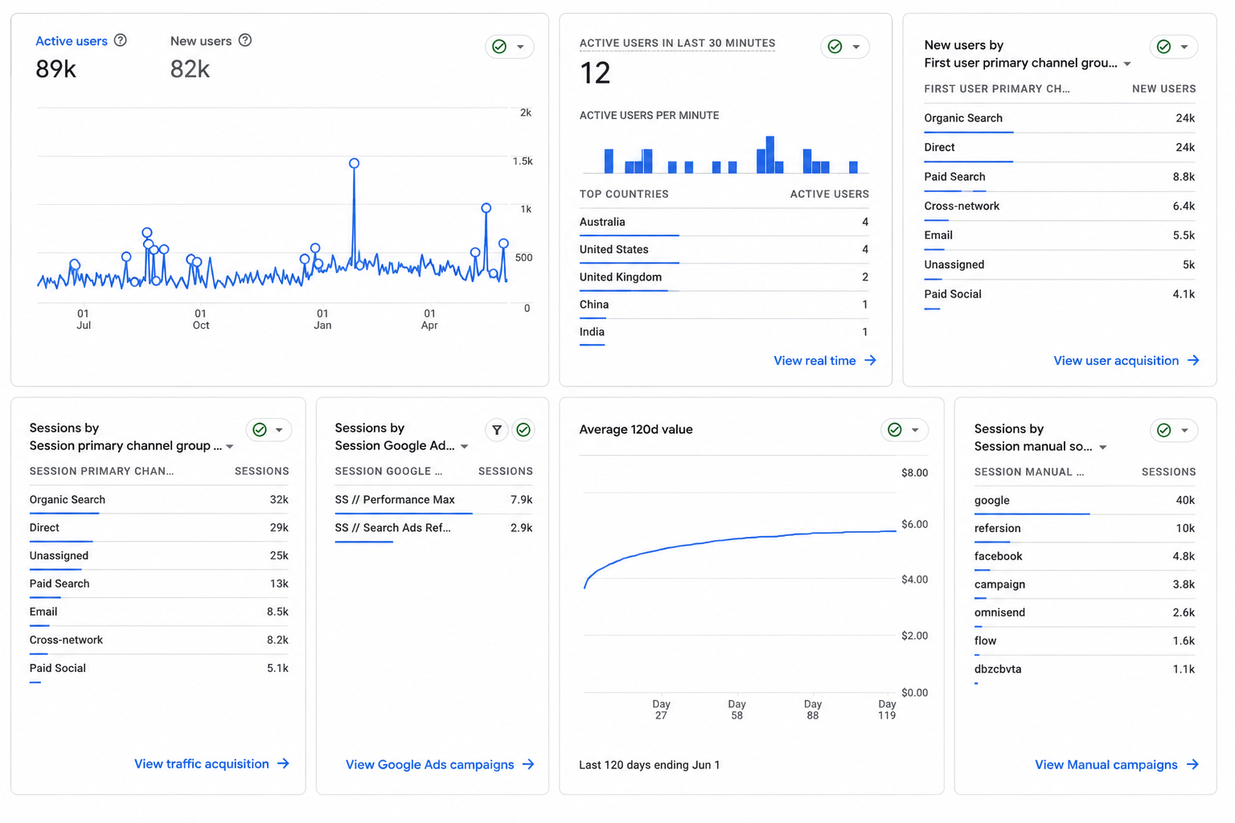Viewport: 1235px width, 823px height.
Task: Click the arrow icon next to View real time
Action: [x=870, y=361]
